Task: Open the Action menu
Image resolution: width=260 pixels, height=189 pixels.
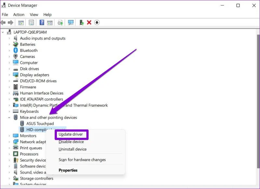Action: tap(19, 15)
